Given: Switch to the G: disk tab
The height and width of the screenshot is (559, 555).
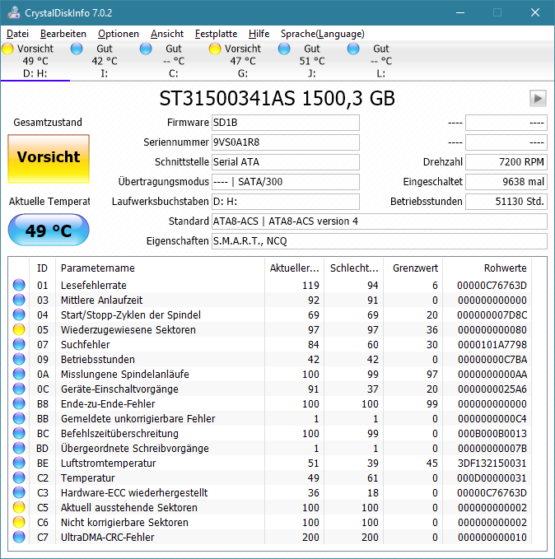Looking at the screenshot, I should point(243,61).
